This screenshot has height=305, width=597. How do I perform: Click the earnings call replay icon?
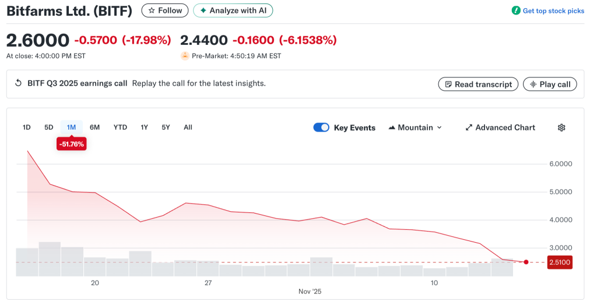[18, 83]
